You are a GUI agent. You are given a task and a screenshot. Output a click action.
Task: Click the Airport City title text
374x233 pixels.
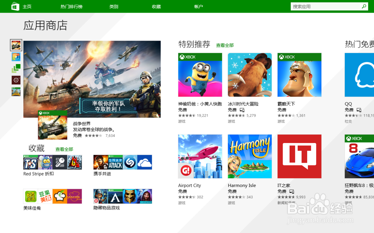(x=190, y=185)
